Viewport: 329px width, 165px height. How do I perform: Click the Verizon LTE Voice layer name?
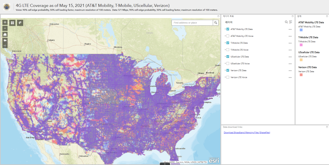coord(239,77)
